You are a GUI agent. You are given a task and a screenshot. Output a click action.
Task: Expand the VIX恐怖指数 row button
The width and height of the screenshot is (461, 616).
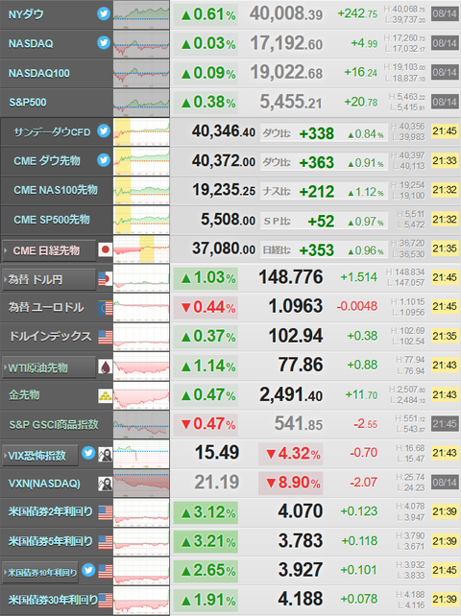40,456
